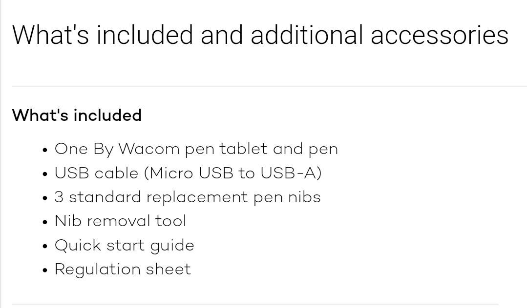Click the bullet before "Regulation sheet"
This screenshot has width=527, height=308.
pos(45,270)
